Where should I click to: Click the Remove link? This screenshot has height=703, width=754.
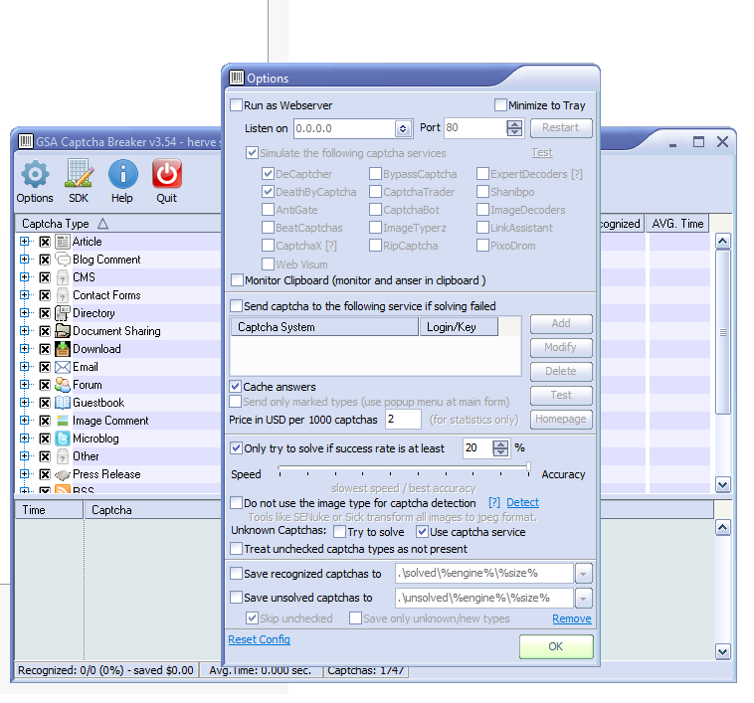[572, 618]
